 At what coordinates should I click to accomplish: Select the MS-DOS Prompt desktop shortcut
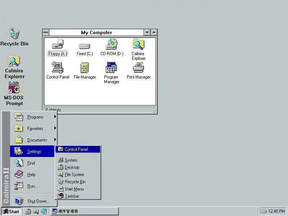pyautogui.click(x=14, y=94)
